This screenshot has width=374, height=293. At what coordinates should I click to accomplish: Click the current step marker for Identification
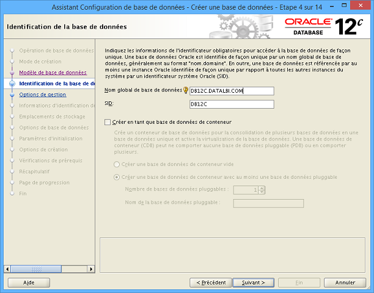[12, 84]
